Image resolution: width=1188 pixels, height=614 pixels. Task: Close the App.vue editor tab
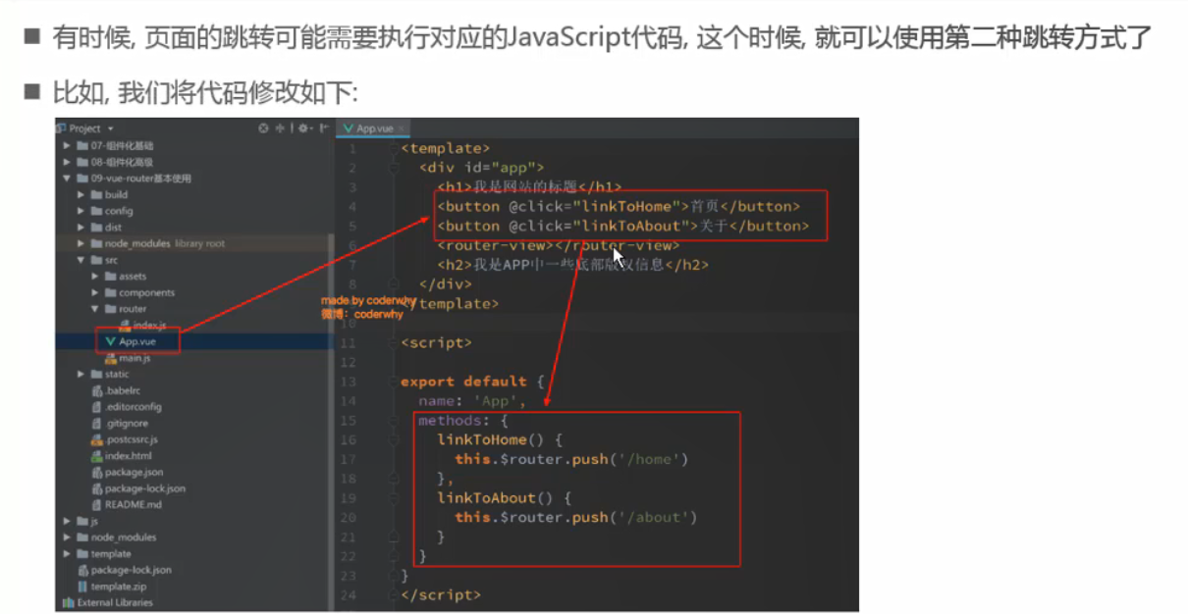pyautogui.click(x=402, y=128)
